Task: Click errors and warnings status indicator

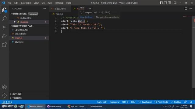Action: pyautogui.click(x=7, y=102)
